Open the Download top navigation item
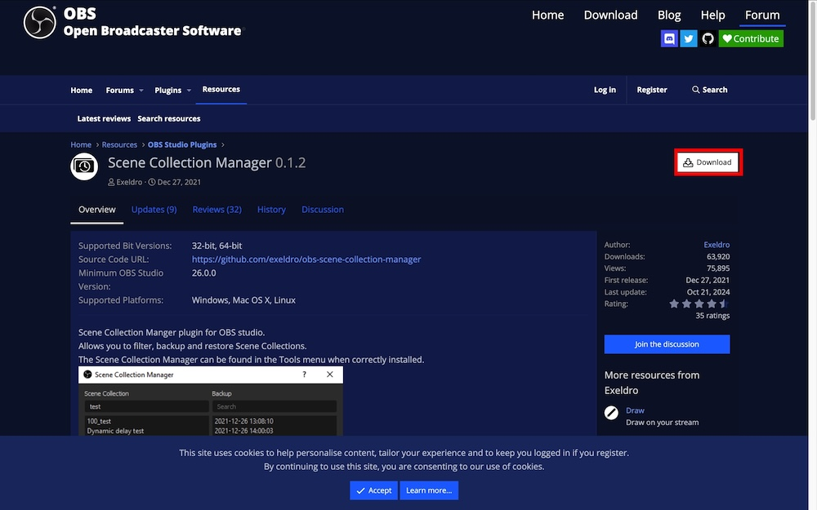Viewport: 817px width, 510px height. coord(610,15)
